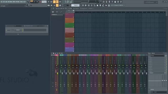
Task: Click the tempo tapper icon
Action: click(103, 5)
